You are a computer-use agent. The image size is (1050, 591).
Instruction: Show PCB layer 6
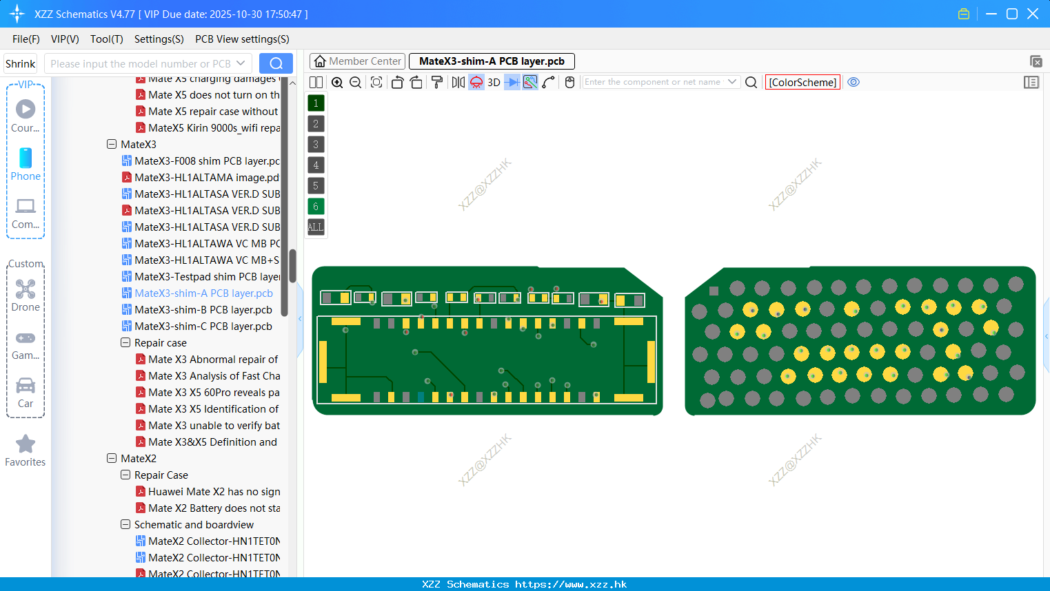click(316, 207)
